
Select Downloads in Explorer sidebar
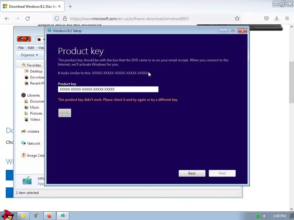click(34, 77)
